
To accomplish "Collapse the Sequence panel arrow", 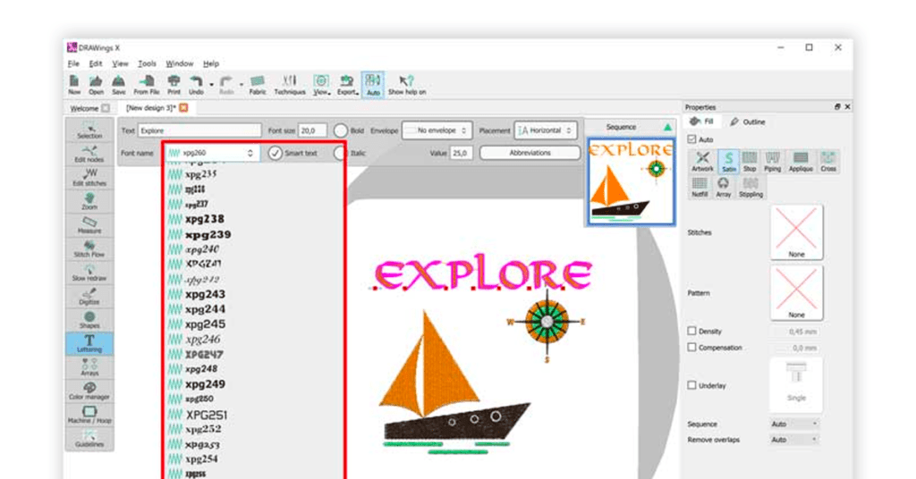I will tap(667, 127).
